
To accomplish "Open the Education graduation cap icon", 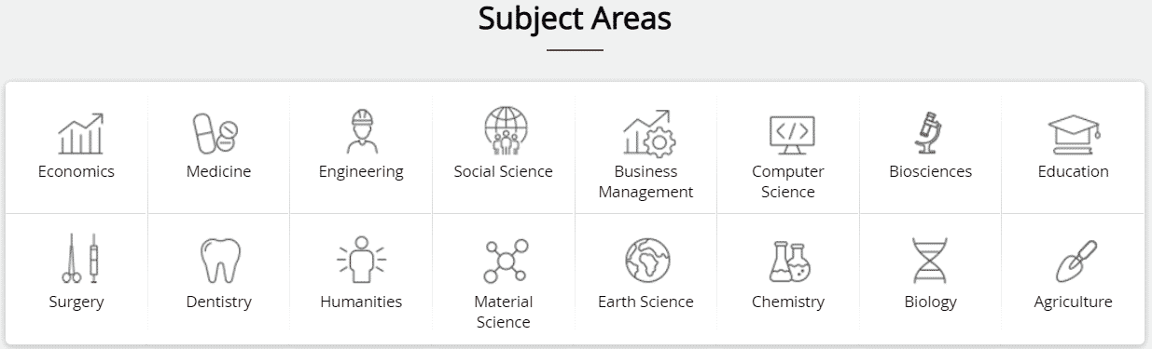I will [x=1074, y=134].
